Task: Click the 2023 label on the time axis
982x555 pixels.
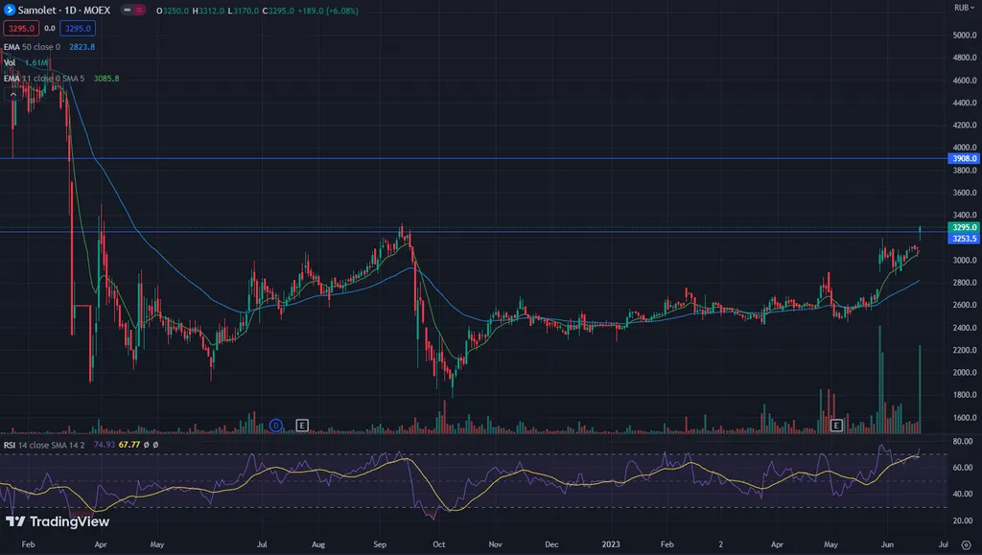Action: 609,543
